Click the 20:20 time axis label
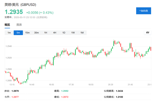 [x=110, y=84]
